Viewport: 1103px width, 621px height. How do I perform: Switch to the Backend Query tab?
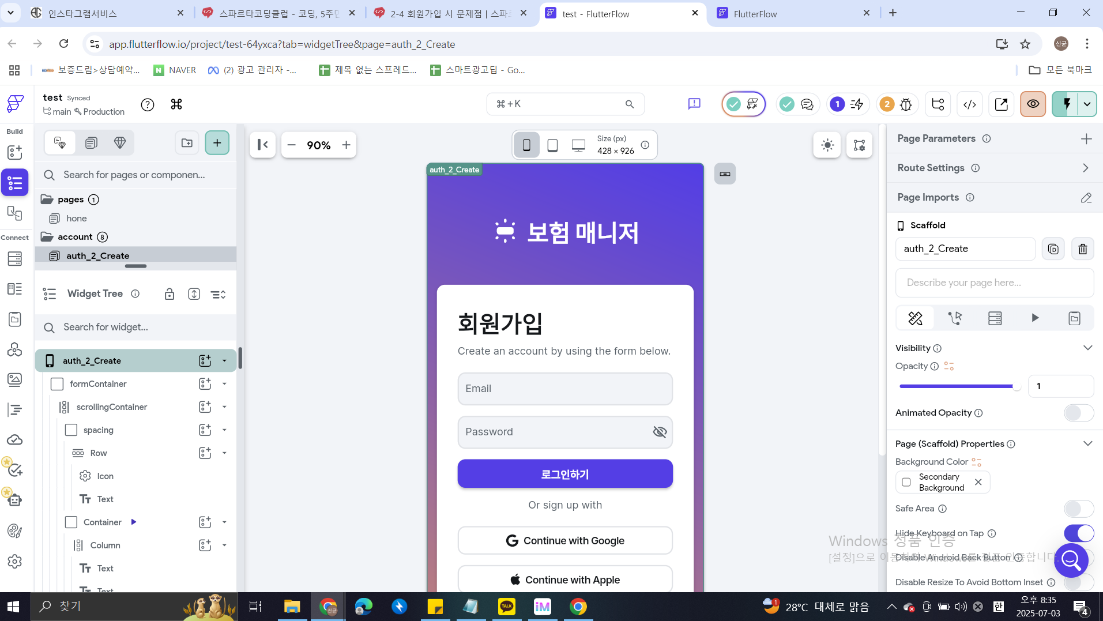(995, 318)
